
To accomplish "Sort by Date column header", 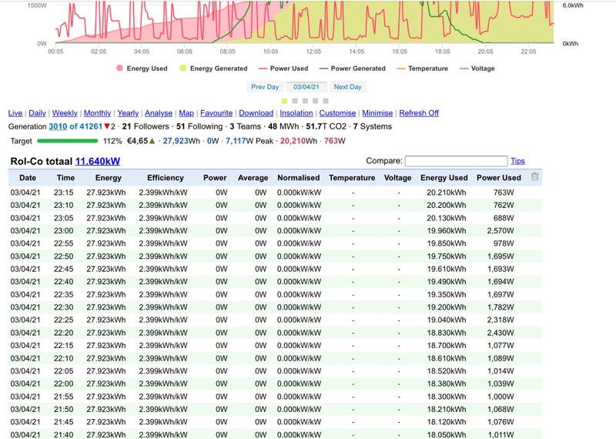I will 28,178.
